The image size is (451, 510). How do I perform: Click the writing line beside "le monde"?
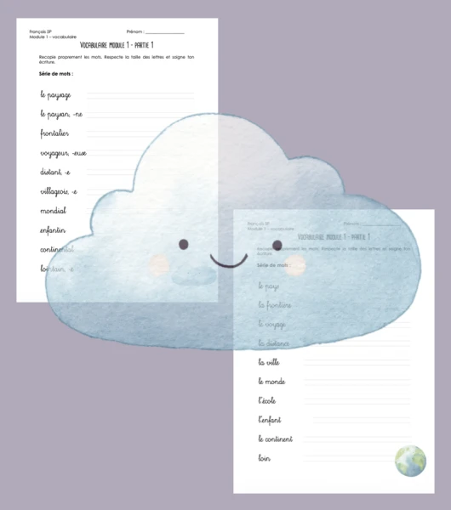tap(357, 382)
